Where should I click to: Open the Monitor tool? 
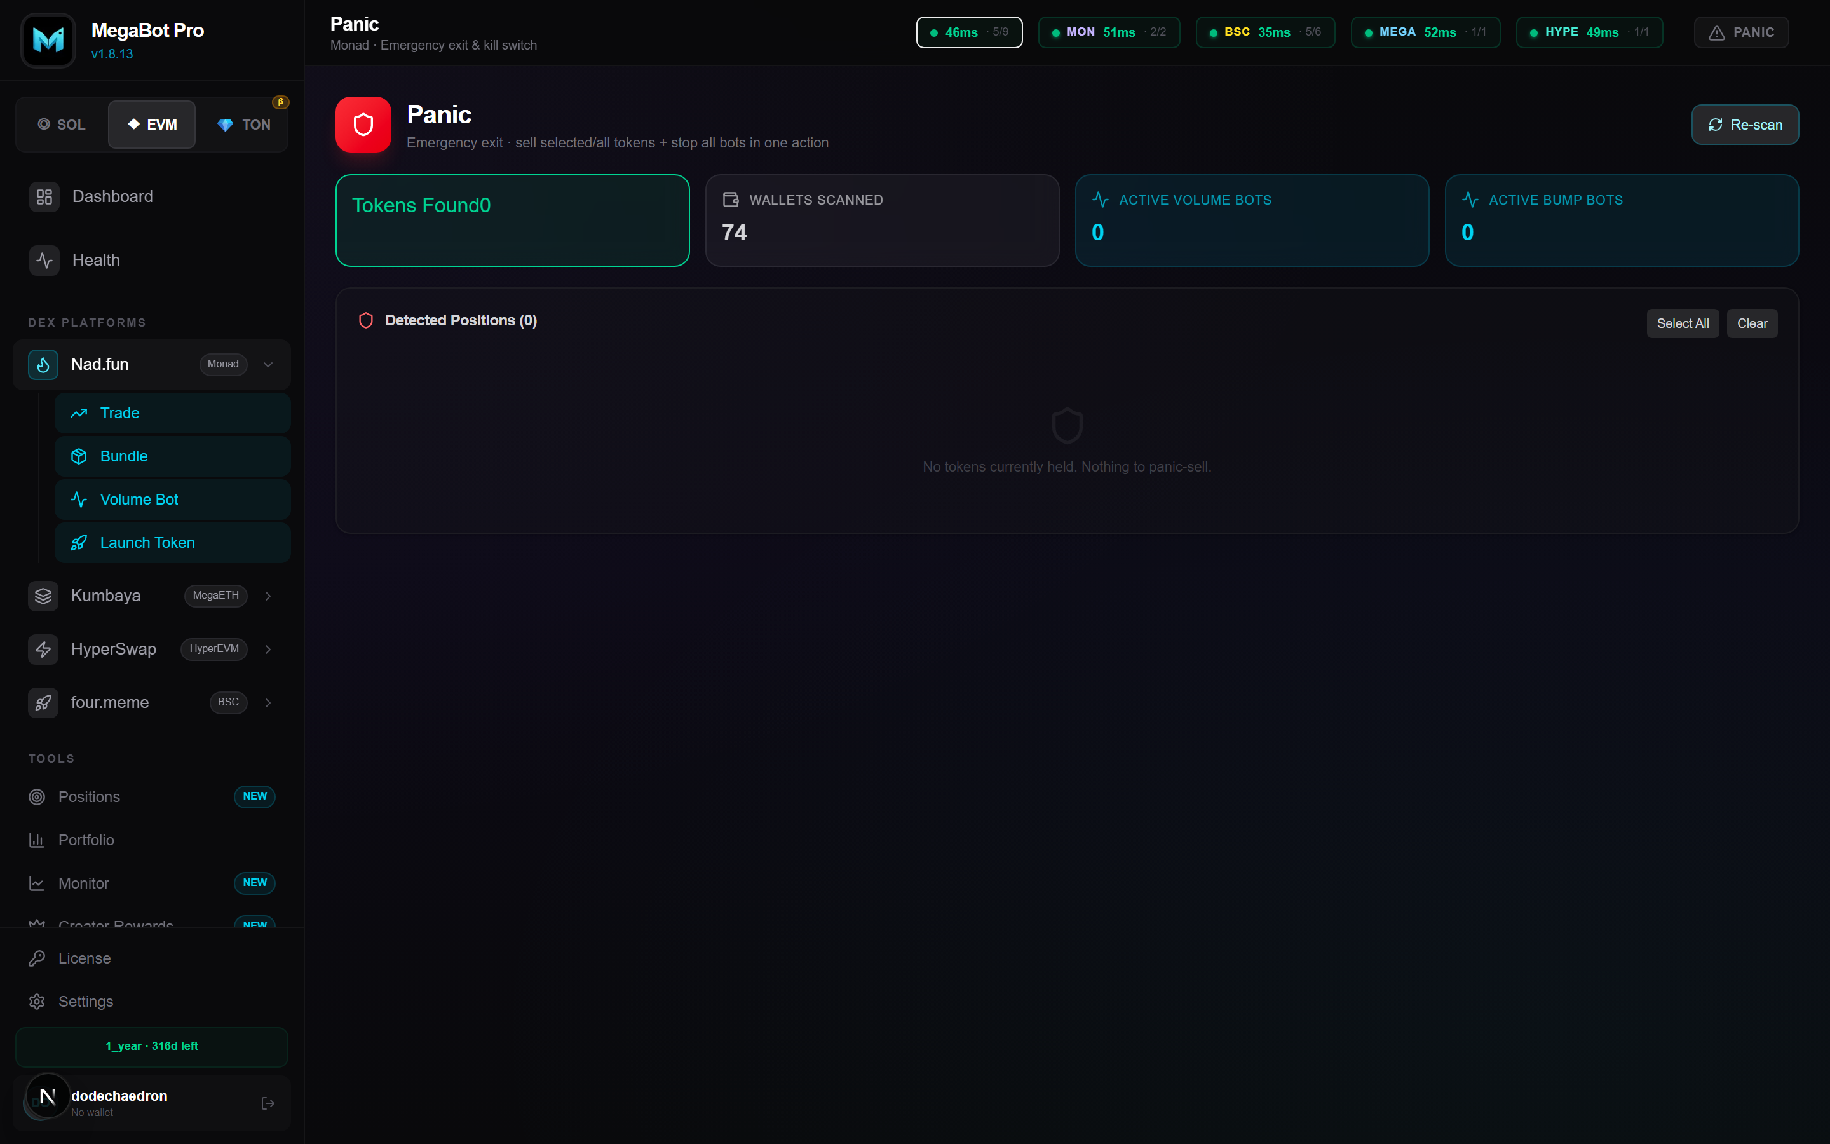pos(152,883)
